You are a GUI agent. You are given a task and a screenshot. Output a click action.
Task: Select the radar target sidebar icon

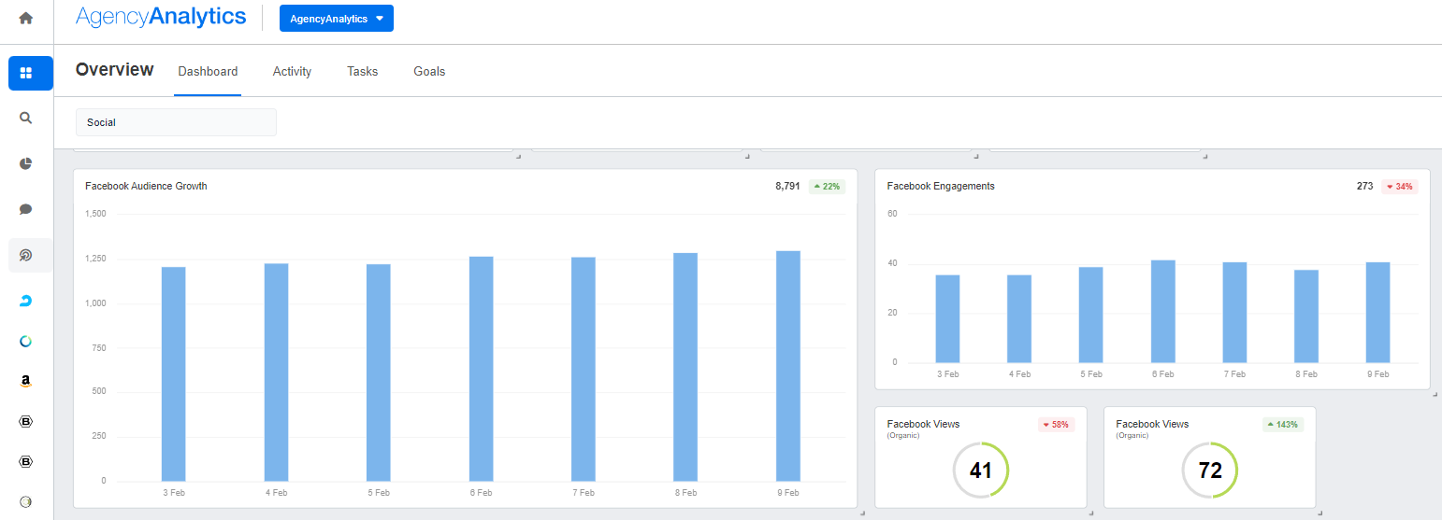(26, 255)
